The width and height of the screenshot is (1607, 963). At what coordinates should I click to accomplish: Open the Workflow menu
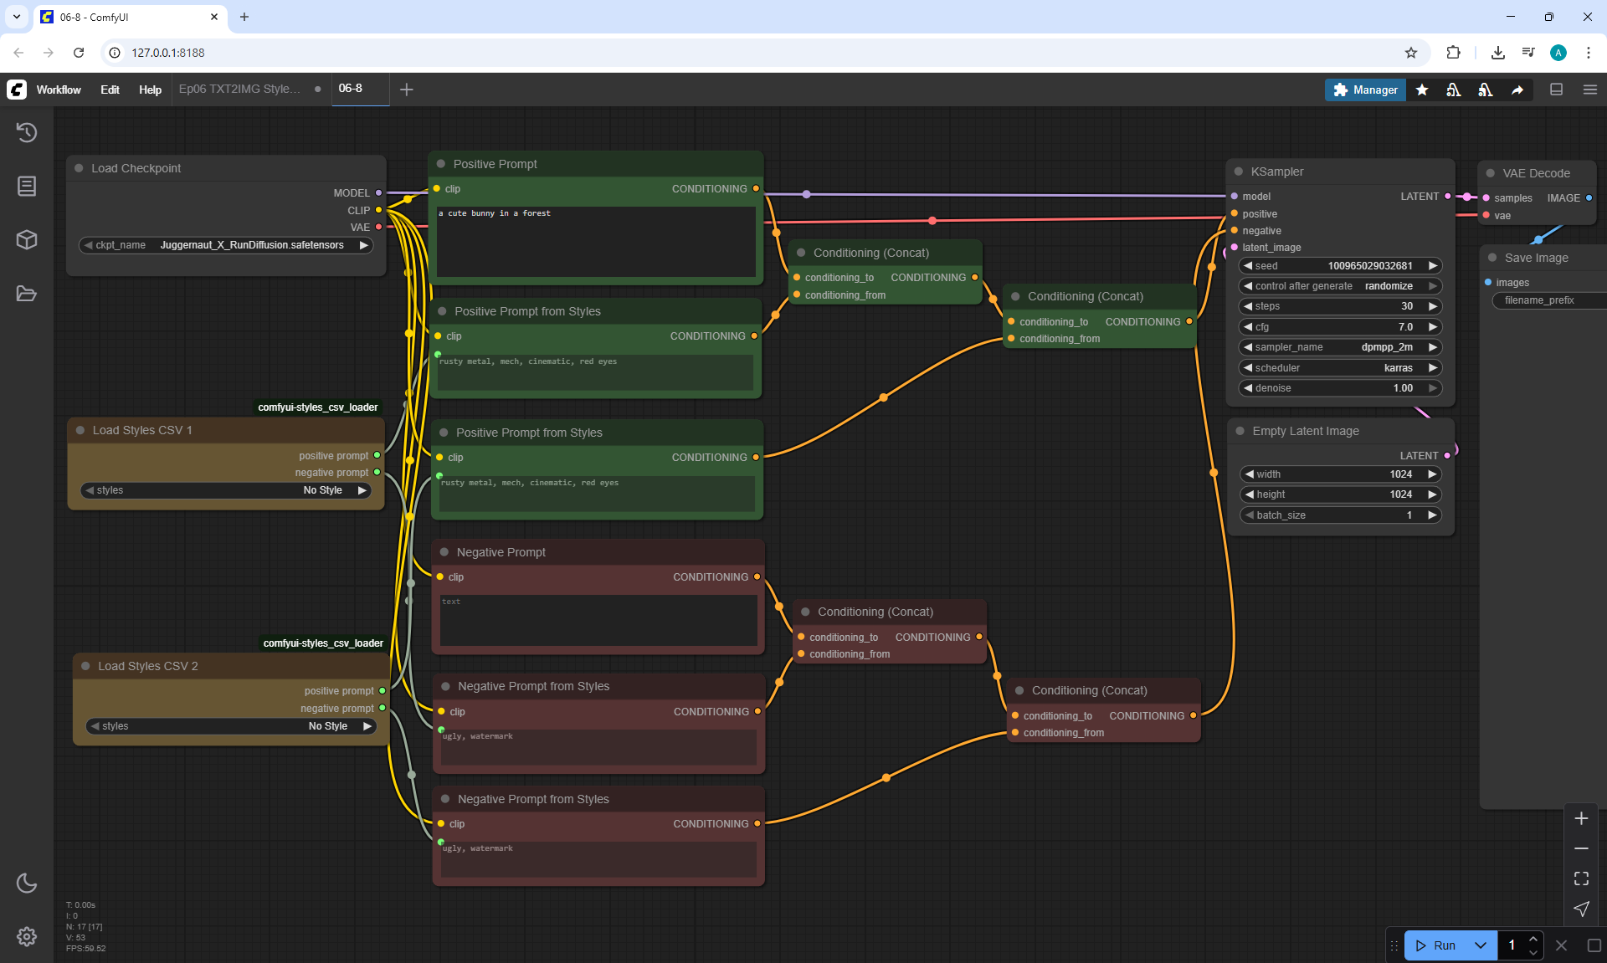tap(59, 90)
